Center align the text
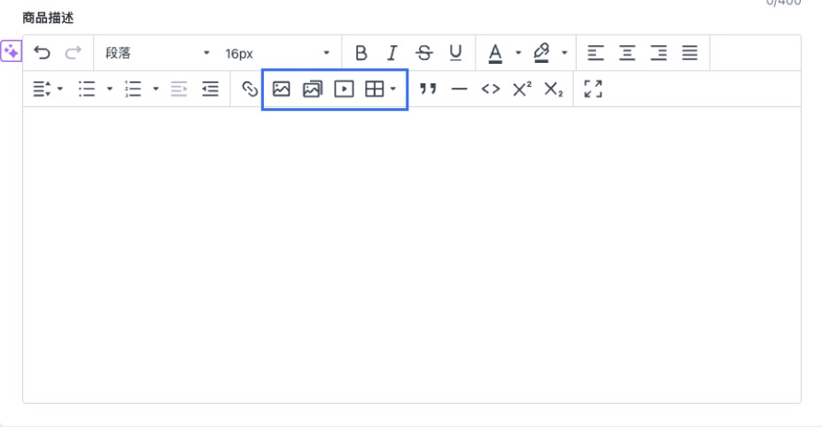This screenshot has height=427, width=822. coord(627,53)
